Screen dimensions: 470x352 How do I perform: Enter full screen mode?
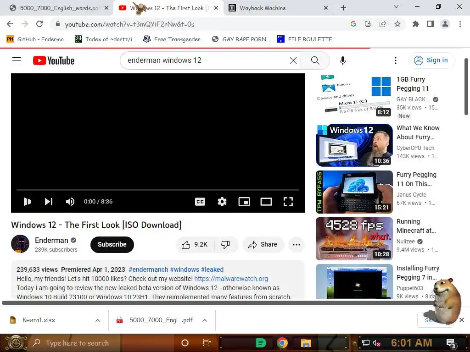click(288, 202)
